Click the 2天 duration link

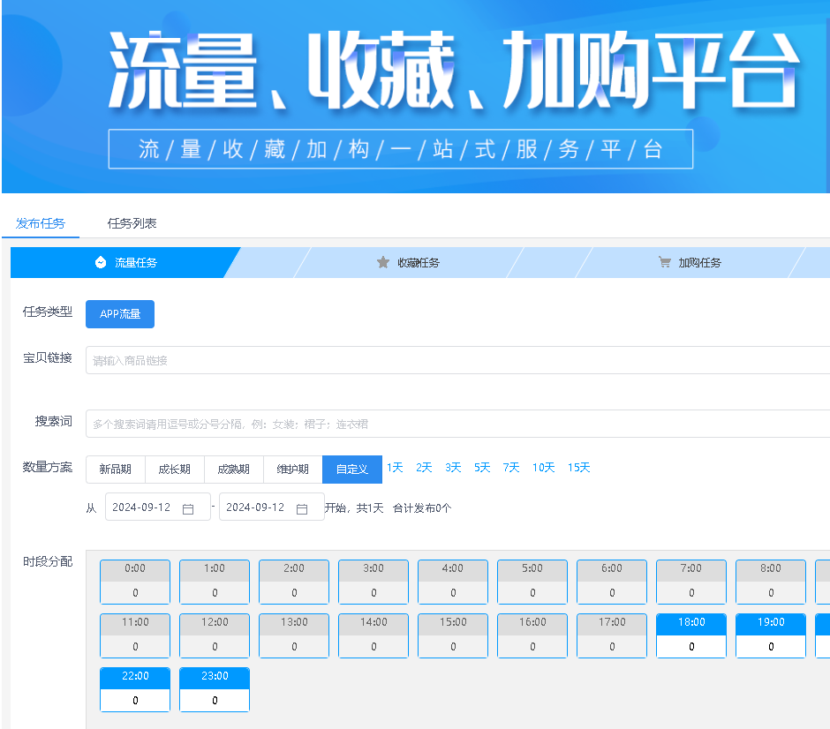[x=424, y=468]
